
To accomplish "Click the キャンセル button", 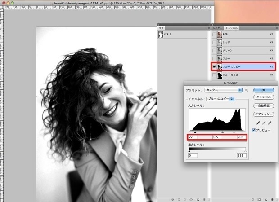I will click(x=264, y=97).
